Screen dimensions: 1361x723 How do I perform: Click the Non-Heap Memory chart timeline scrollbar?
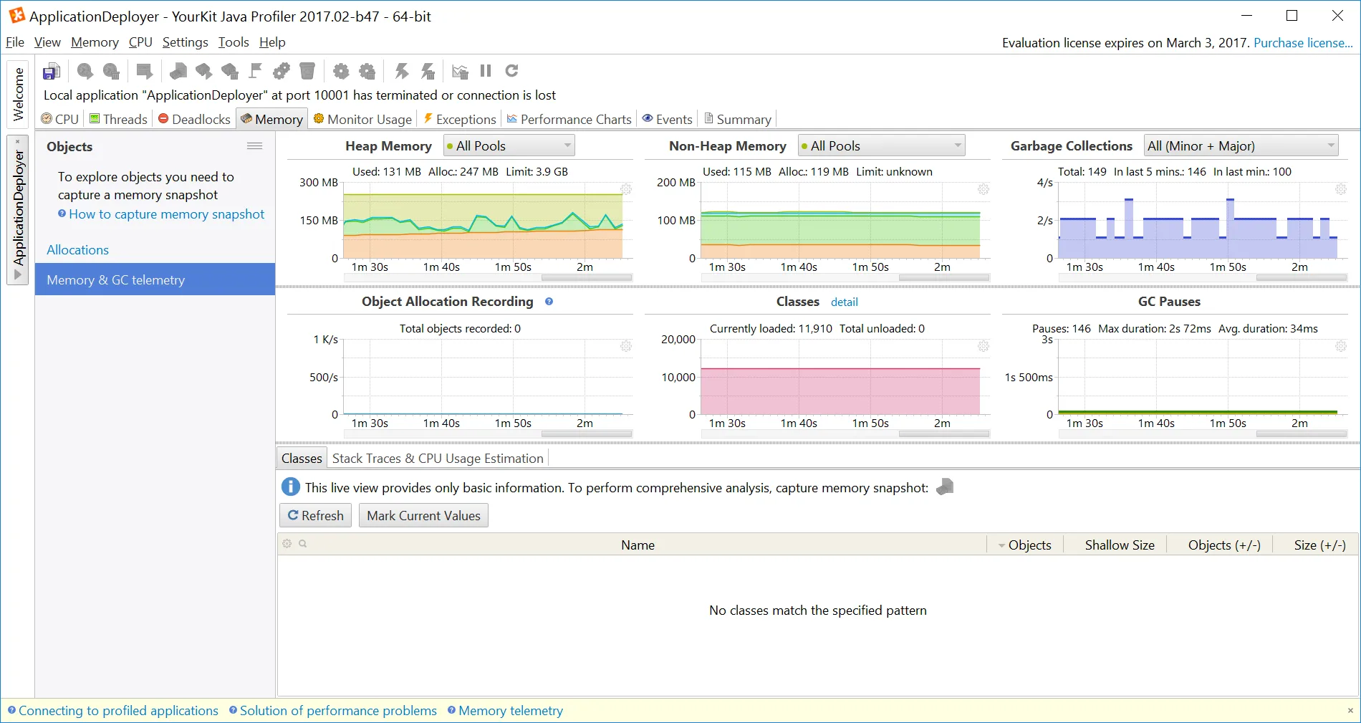(x=944, y=277)
